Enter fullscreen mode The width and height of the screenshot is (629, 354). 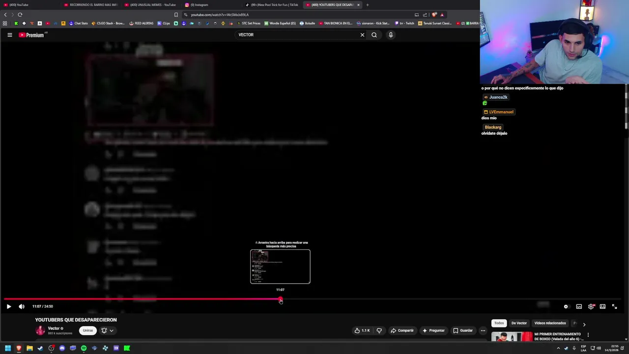coord(614,306)
